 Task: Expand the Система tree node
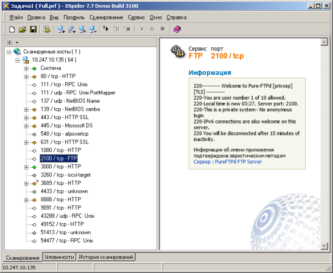pos(26,69)
